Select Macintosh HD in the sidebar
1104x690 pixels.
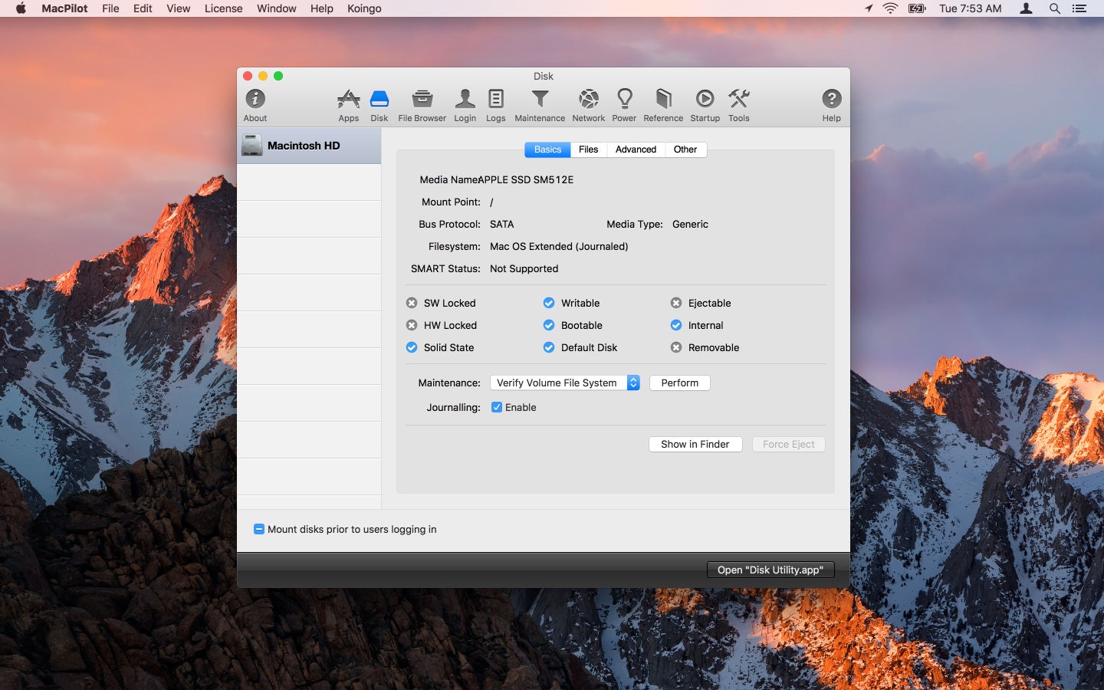click(x=304, y=145)
